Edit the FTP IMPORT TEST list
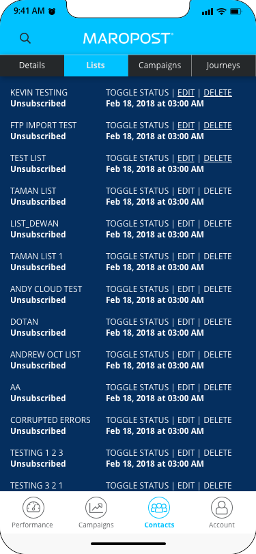 (186, 126)
